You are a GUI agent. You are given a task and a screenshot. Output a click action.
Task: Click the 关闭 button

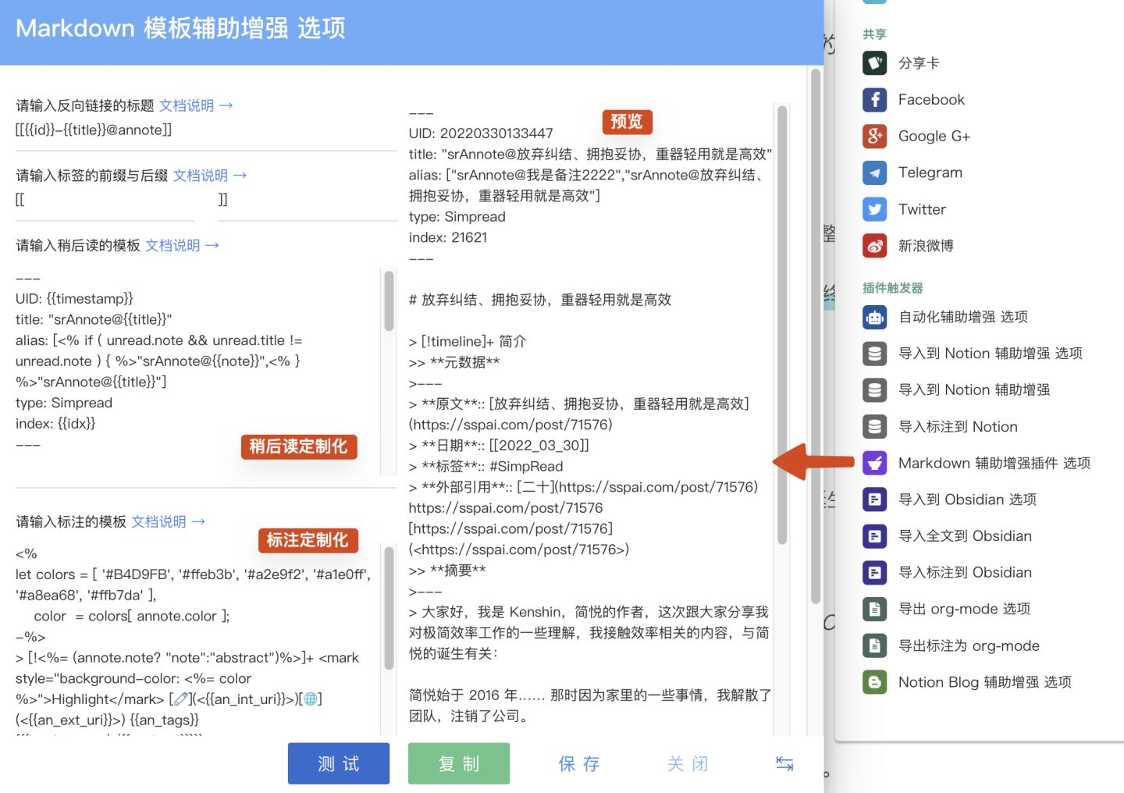[688, 763]
